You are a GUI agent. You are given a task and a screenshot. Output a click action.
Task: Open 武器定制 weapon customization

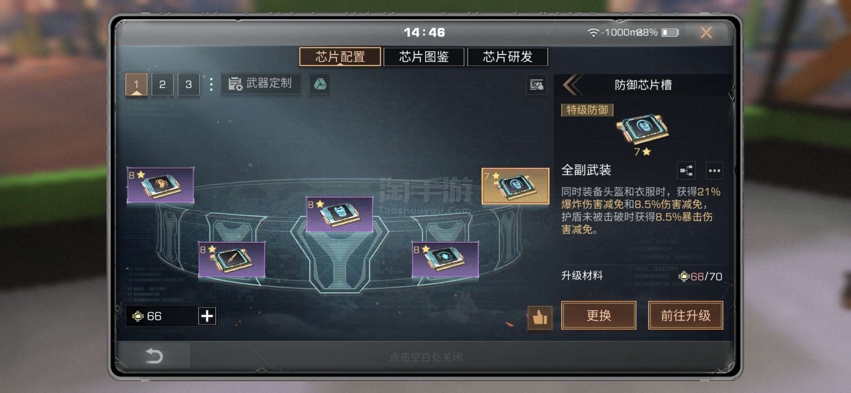[x=261, y=84]
